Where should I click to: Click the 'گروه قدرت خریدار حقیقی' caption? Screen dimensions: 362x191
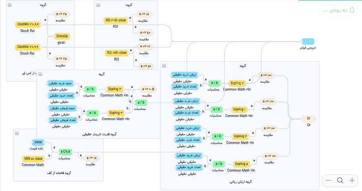(99, 134)
